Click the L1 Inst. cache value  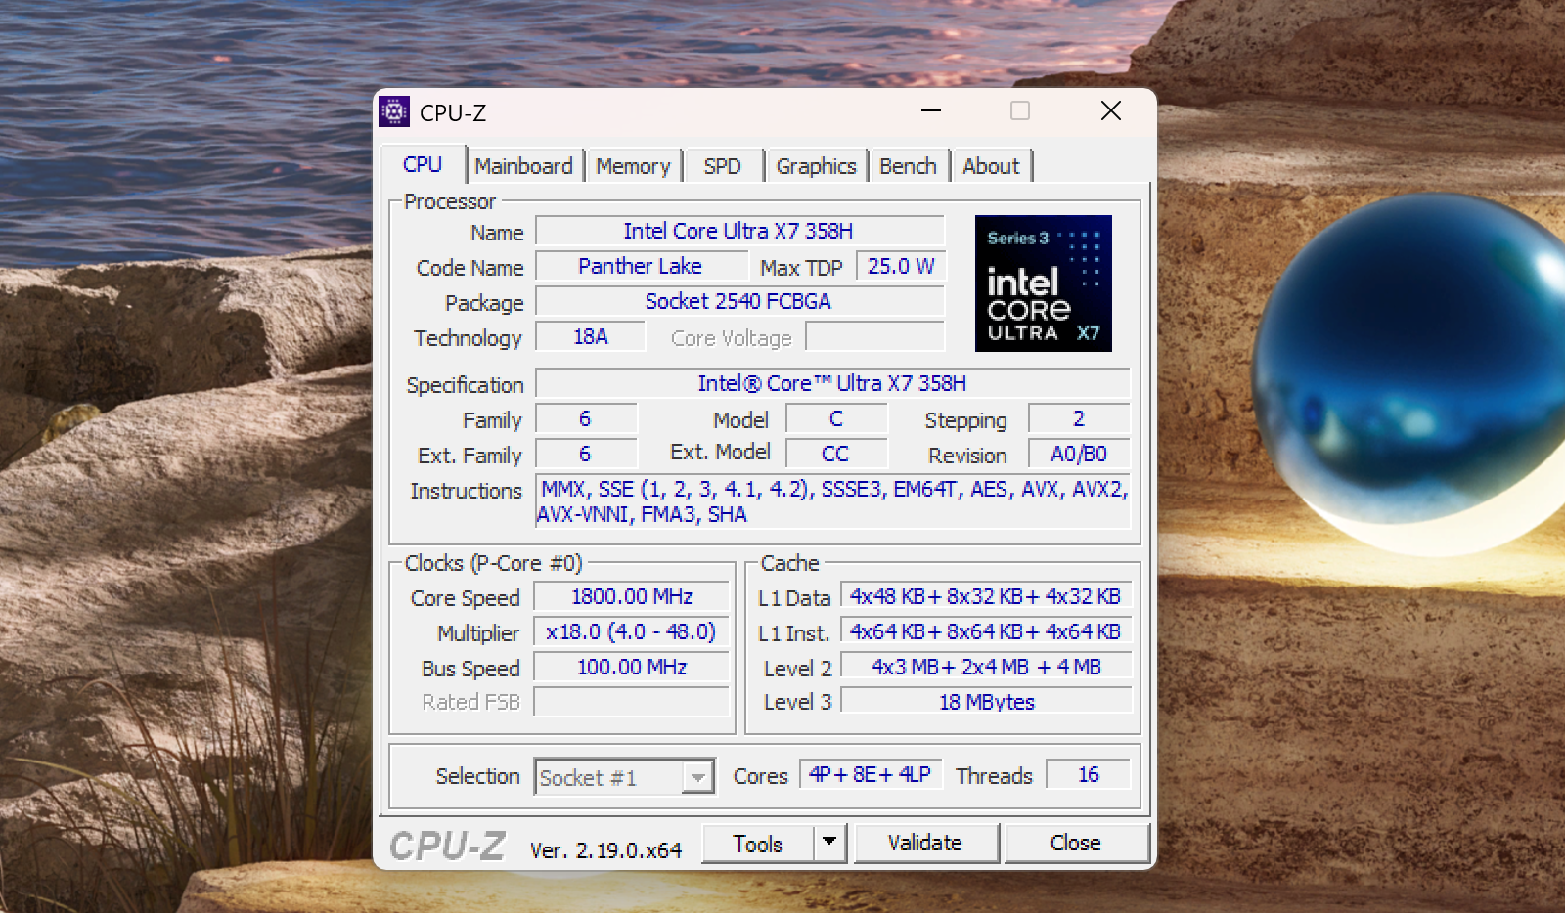coord(986,631)
